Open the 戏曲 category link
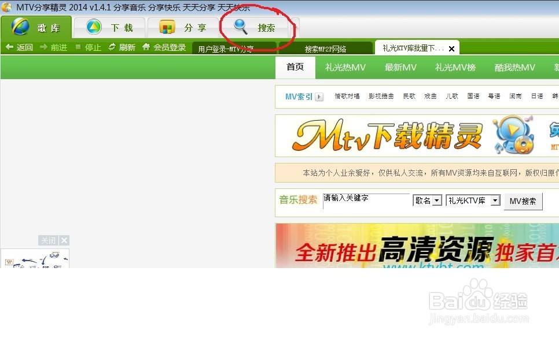This screenshot has height=338, width=559. (431, 96)
